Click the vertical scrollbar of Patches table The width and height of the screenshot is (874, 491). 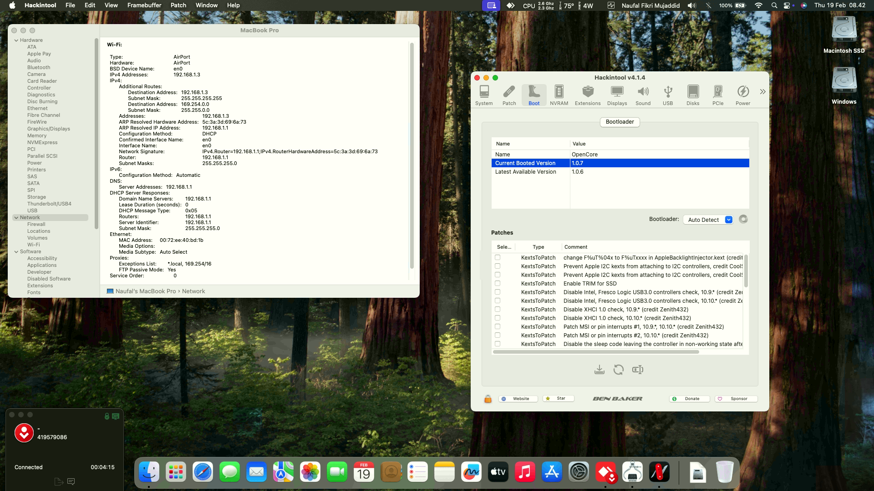click(x=746, y=271)
